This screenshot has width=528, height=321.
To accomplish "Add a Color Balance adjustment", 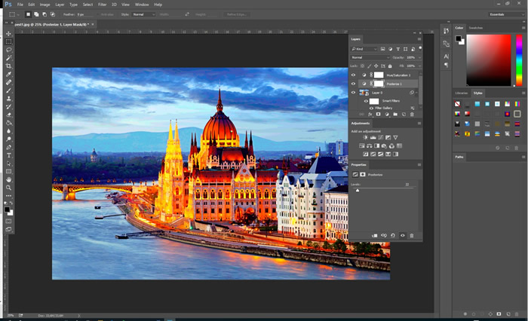I will pyautogui.click(x=370, y=145).
